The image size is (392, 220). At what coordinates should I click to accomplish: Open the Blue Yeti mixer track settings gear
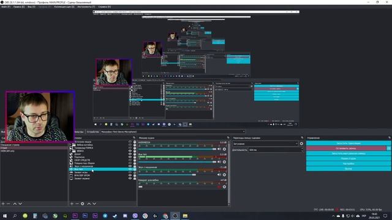[x=224, y=162]
